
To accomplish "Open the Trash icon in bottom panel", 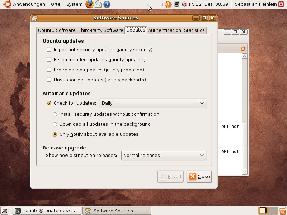I will pos(283,211).
